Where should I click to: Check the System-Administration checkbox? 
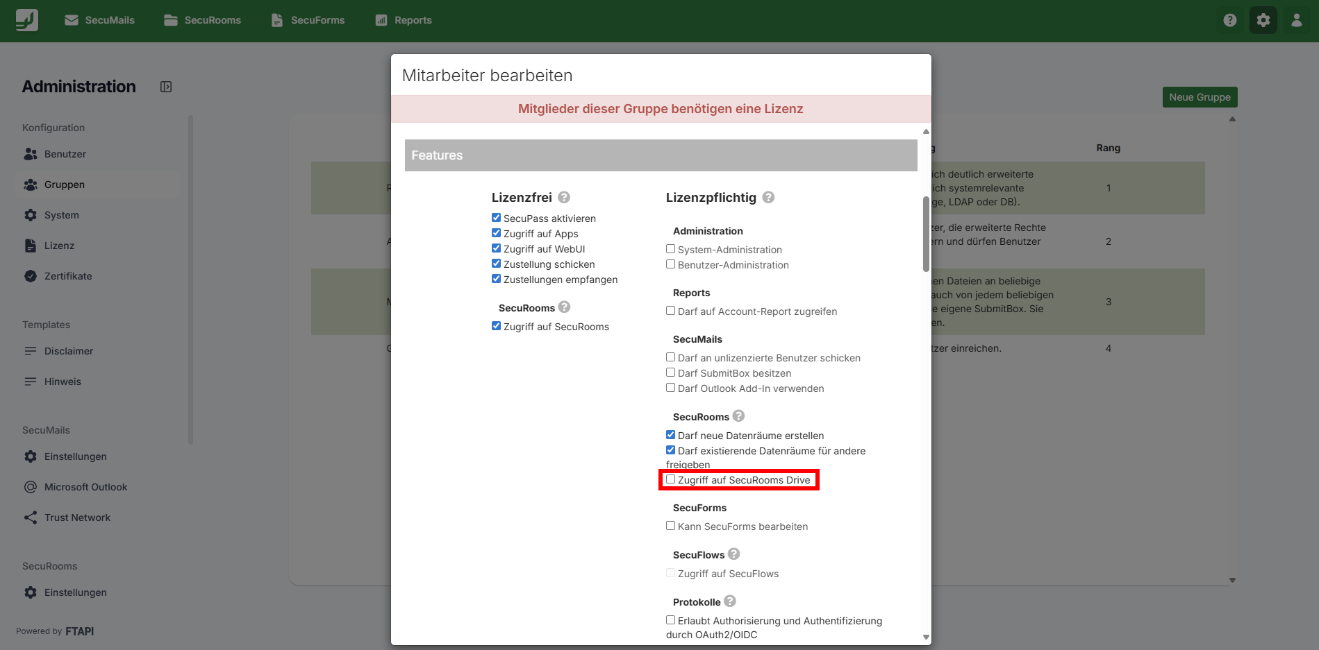click(670, 249)
